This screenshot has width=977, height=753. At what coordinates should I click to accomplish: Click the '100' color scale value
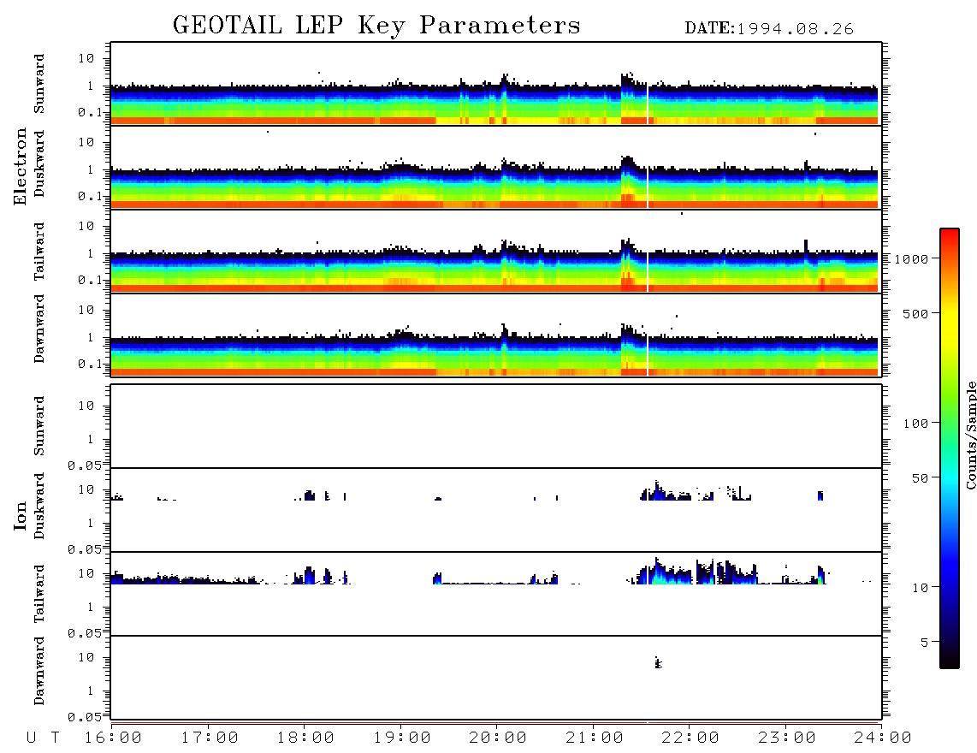915,424
